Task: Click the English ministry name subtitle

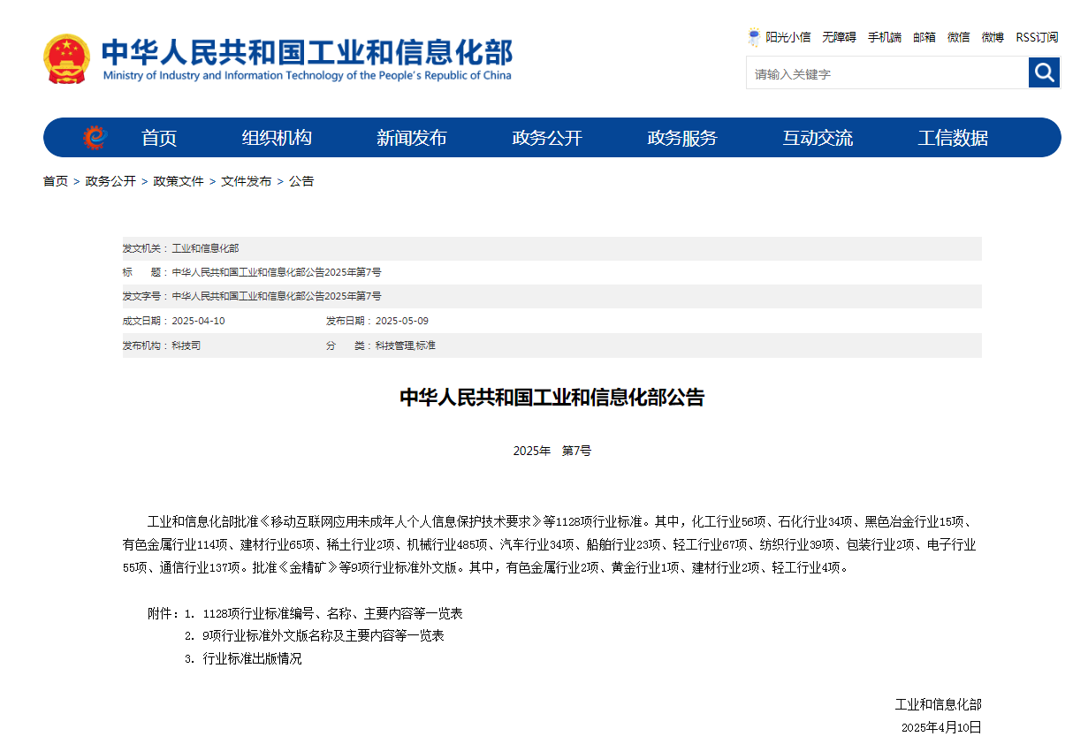Action: click(307, 76)
